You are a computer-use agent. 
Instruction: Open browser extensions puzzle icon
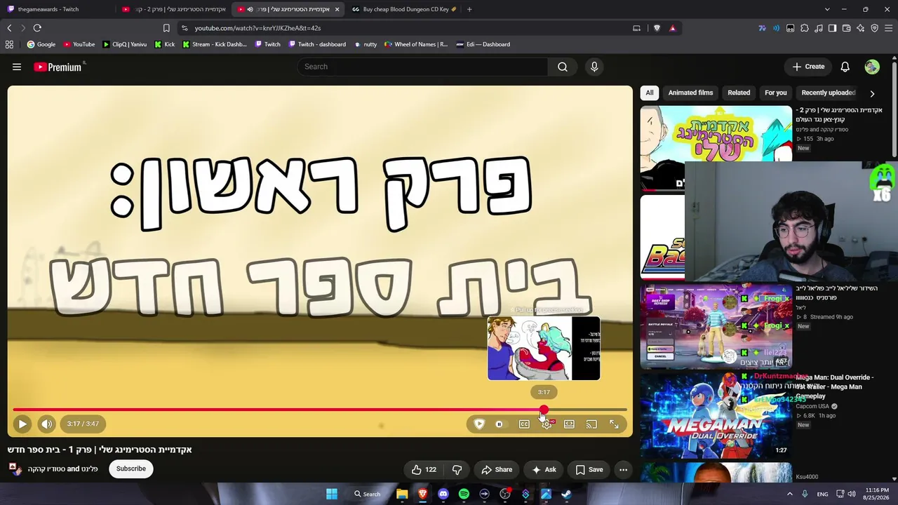pyautogui.click(x=804, y=28)
